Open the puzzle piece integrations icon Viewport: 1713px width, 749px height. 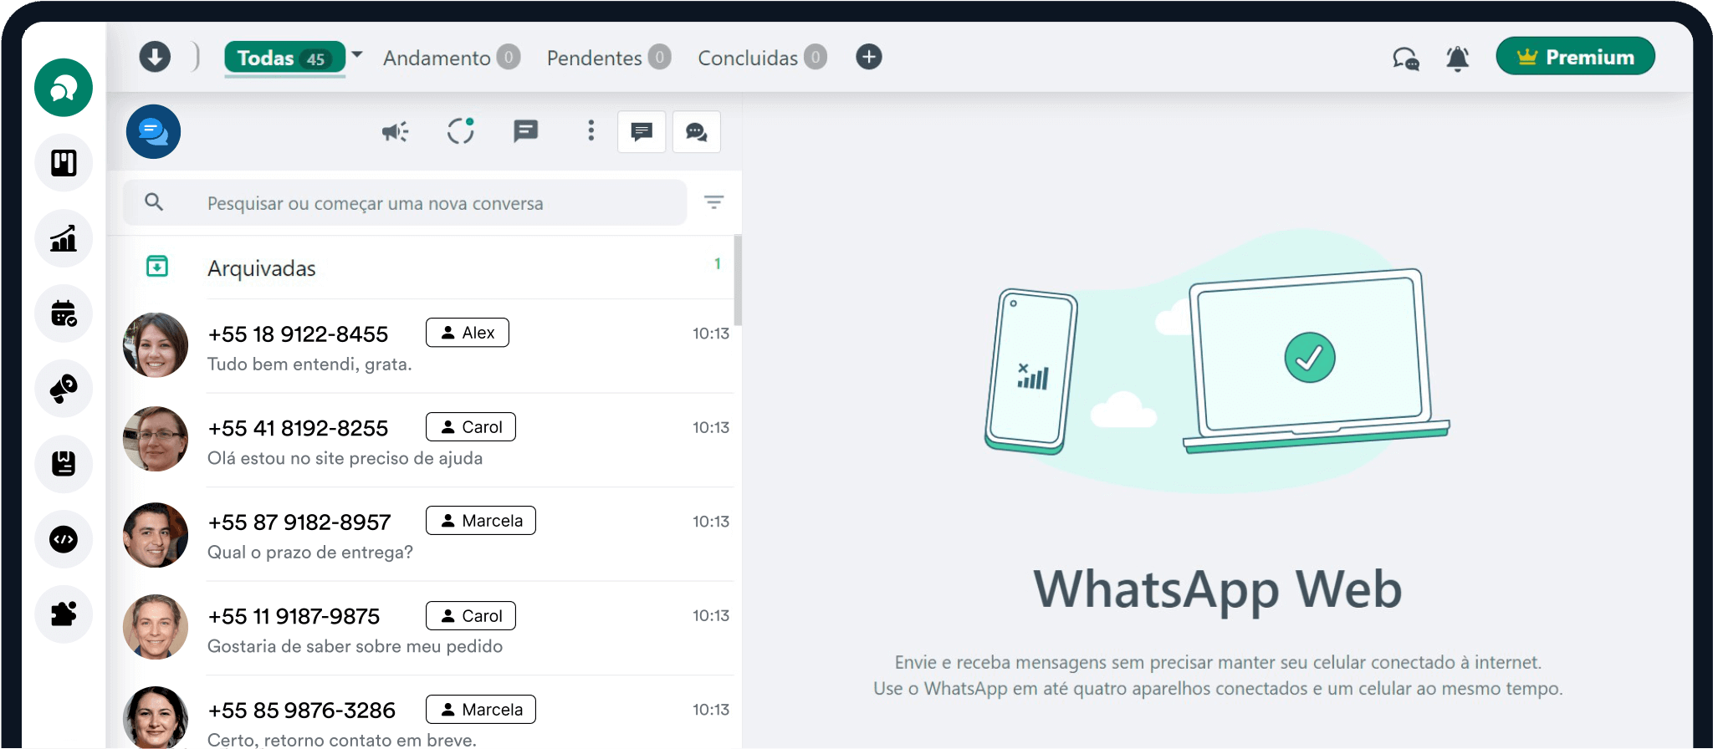click(64, 614)
